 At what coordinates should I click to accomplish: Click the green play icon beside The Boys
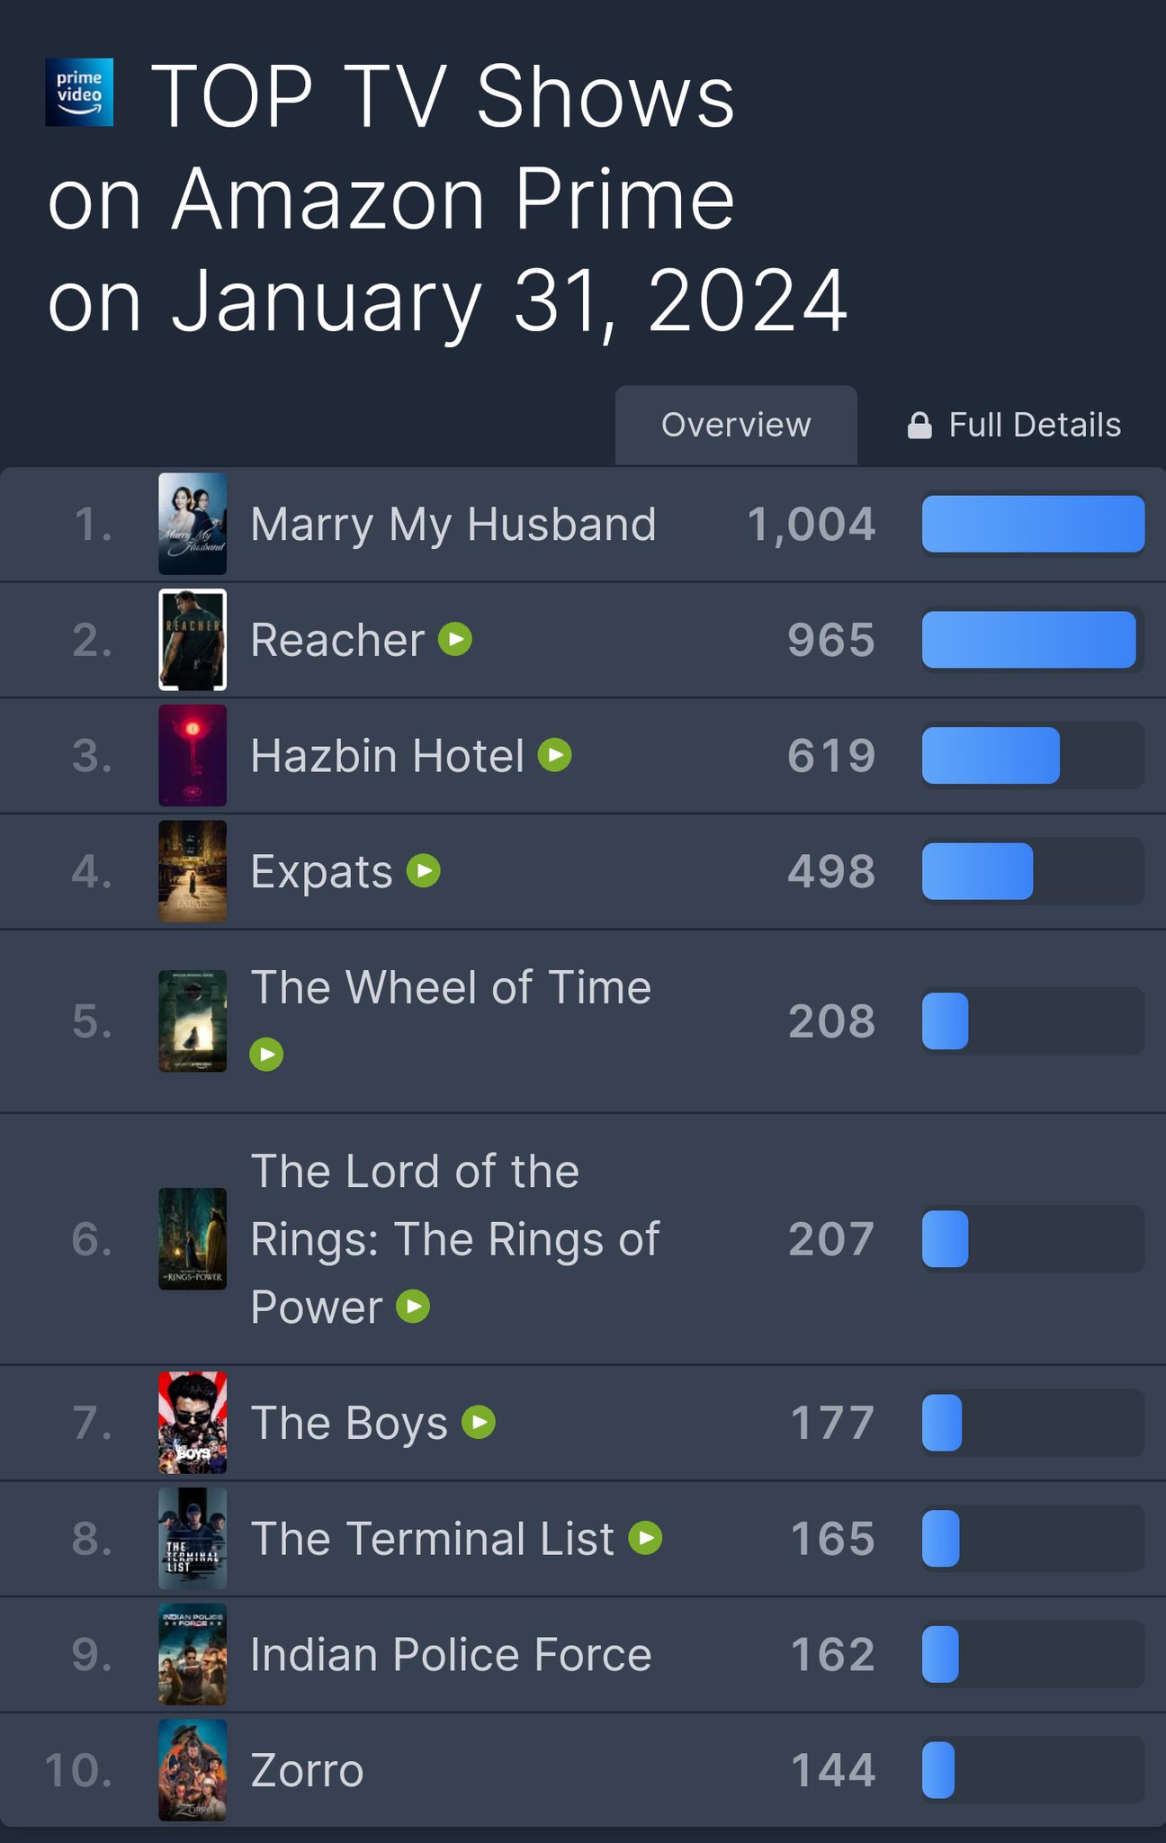tap(479, 1423)
